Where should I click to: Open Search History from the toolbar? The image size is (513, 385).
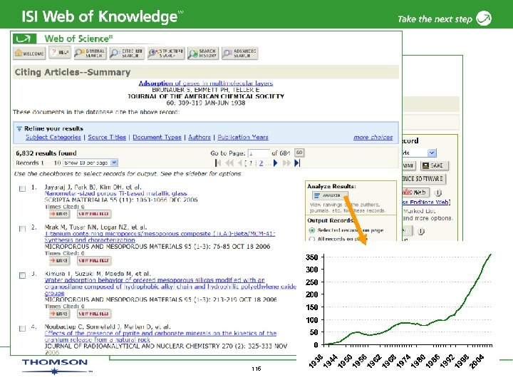tap(203, 53)
